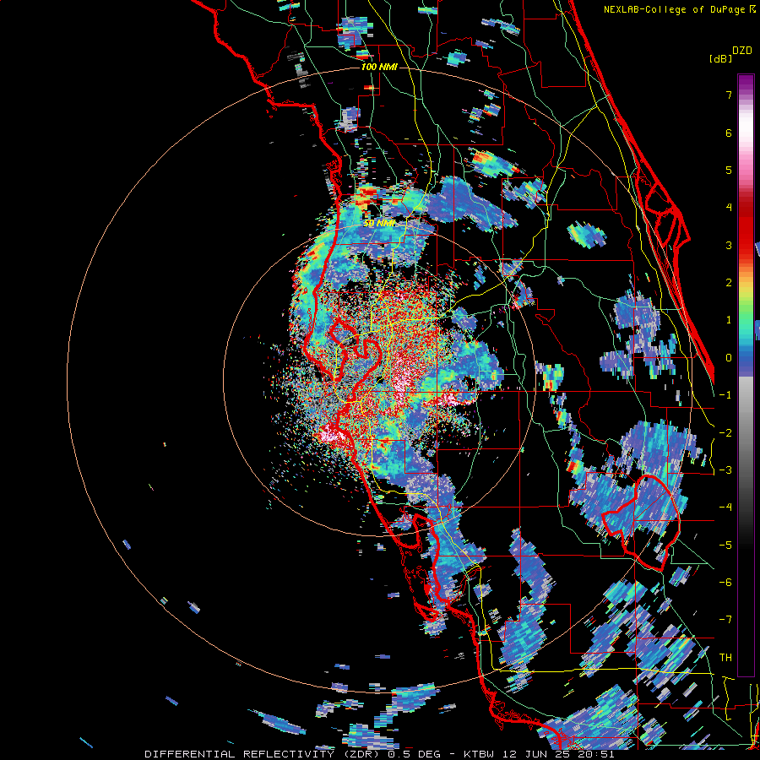Click the KTBW station identifier in caption
Screen dimensions: 760x760
480,754
